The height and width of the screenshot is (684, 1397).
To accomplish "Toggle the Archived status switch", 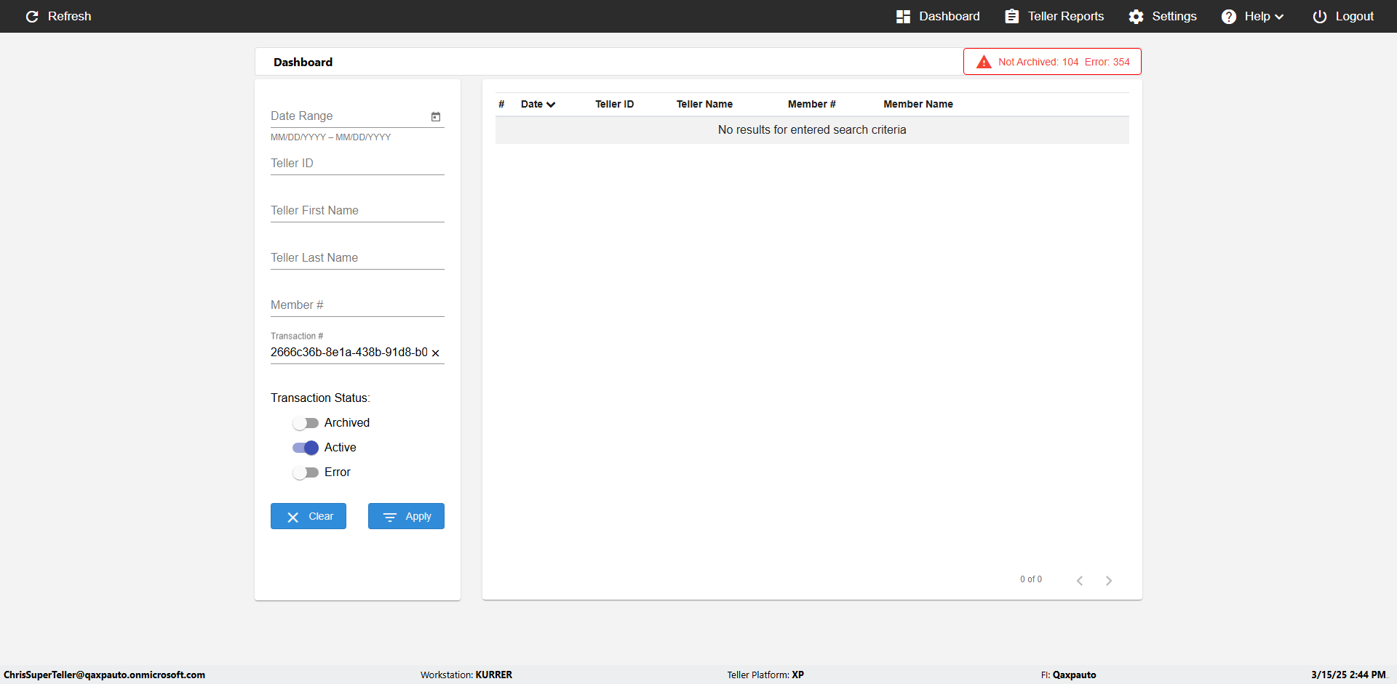I will (305, 423).
